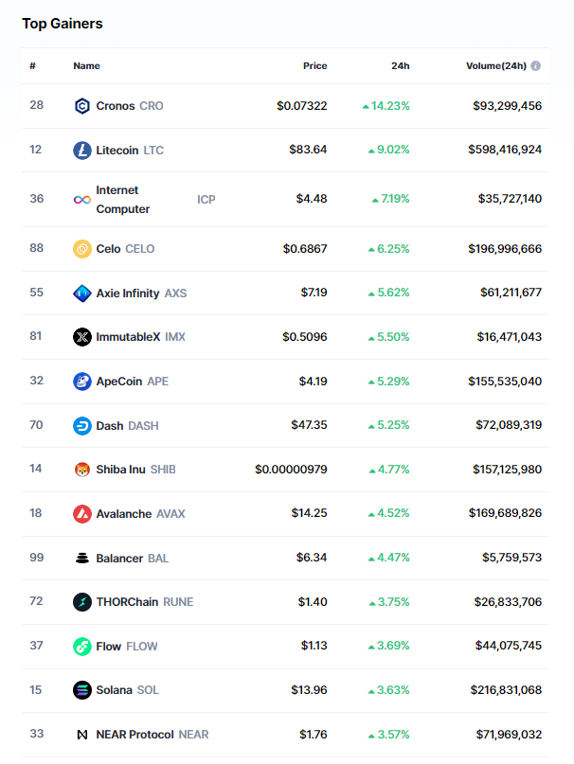Open the Balancer BAL link
Screen dimensions: 574x764
pyautogui.click(x=132, y=559)
